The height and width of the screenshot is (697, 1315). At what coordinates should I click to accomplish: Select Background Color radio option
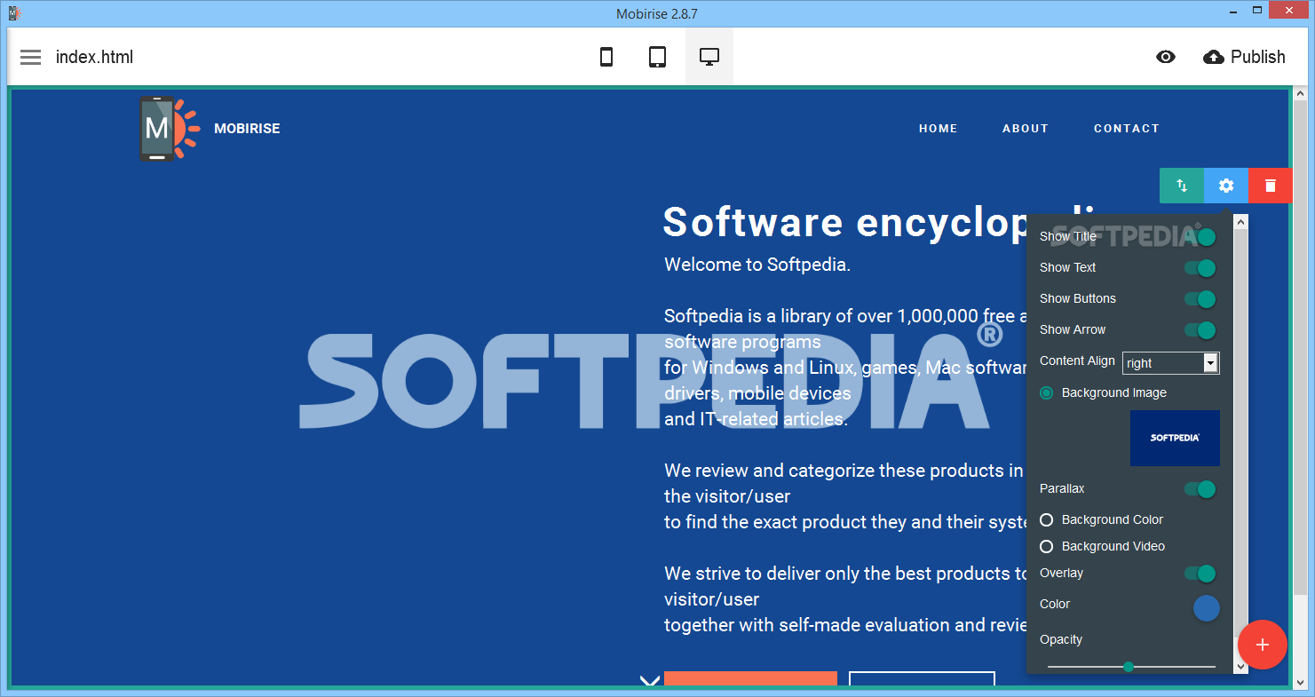pos(1047,519)
